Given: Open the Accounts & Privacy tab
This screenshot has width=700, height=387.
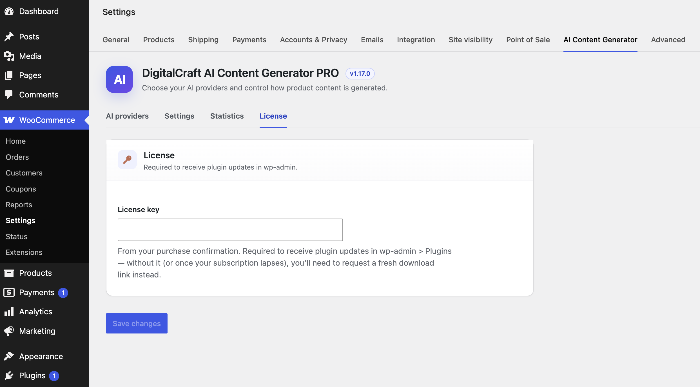Looking at the screenshot, I should 314,40.
